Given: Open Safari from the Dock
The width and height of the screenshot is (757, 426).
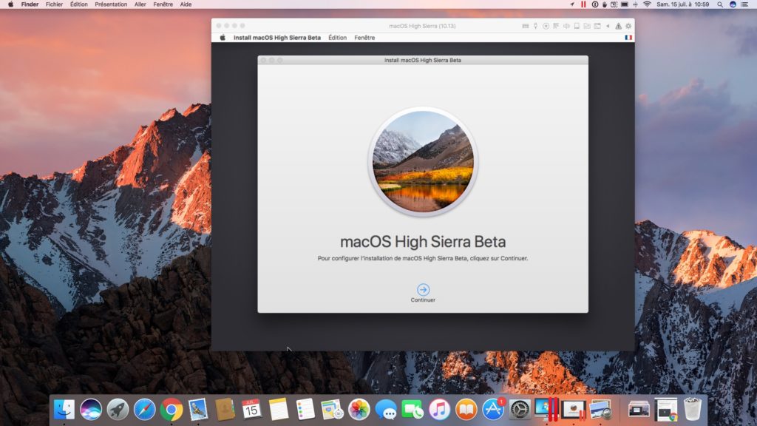Looking at the screenshot, I should (144, 410).
